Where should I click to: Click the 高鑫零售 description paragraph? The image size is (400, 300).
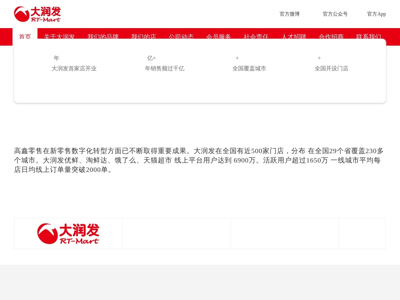200,160
